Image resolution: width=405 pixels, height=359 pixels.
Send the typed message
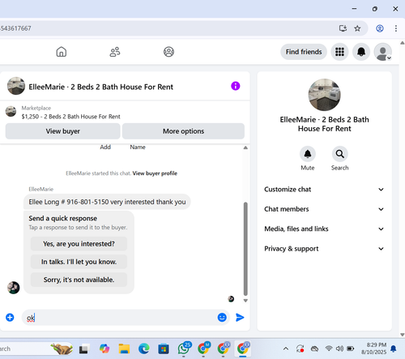coord(240,318)
